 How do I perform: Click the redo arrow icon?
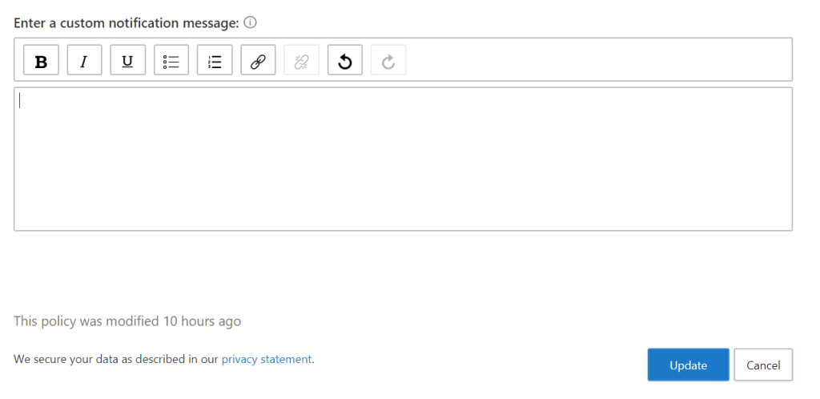pos(388,61)
